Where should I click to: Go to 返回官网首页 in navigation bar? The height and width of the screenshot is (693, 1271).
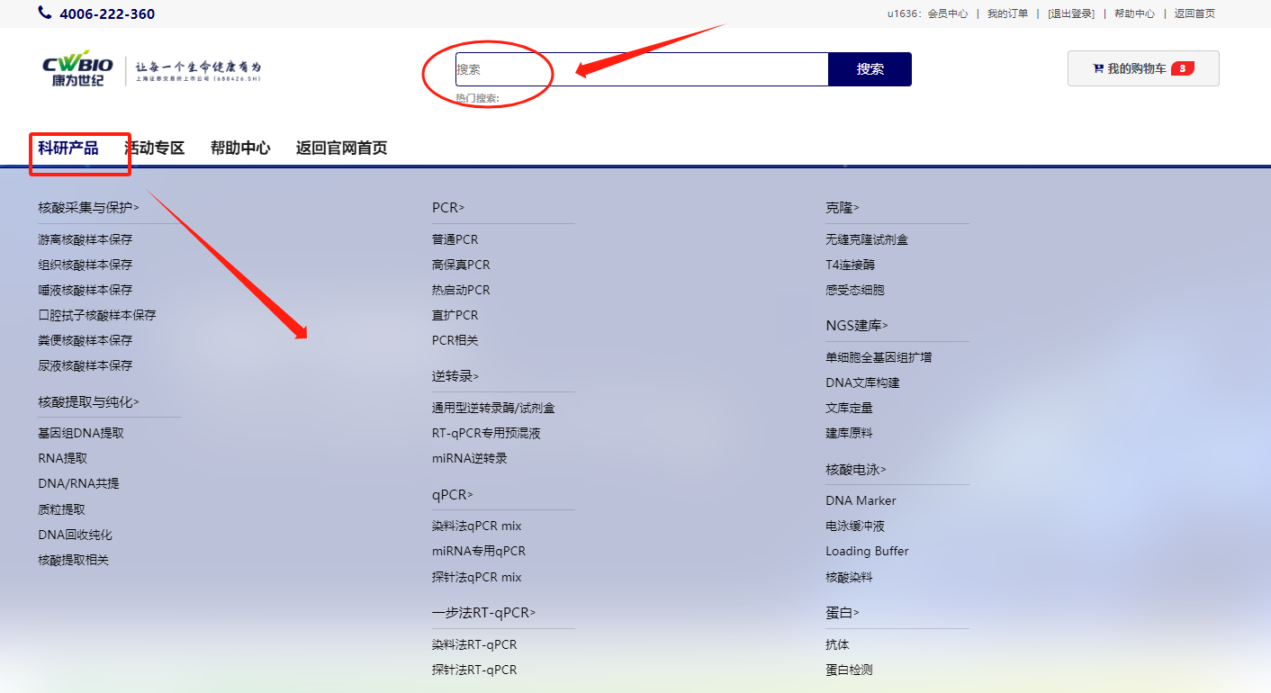pos(341,148)
